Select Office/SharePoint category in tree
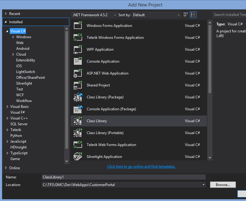 tap(31, 78)
